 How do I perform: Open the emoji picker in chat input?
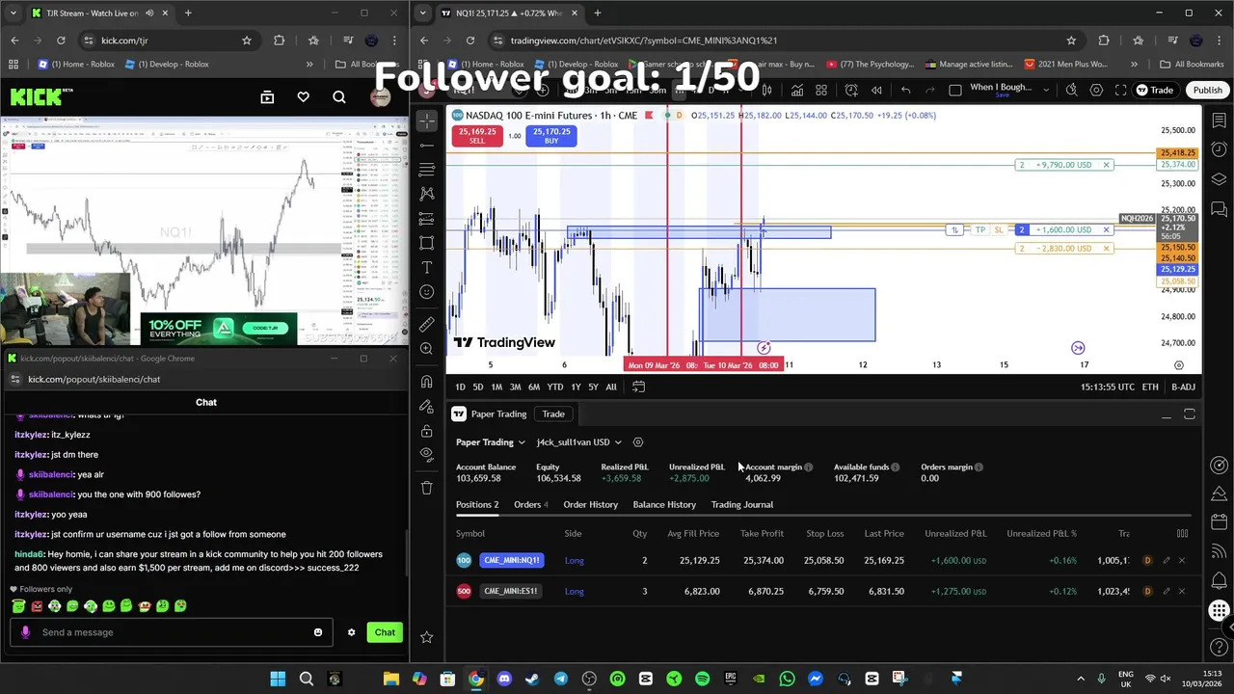click(318, 632)
